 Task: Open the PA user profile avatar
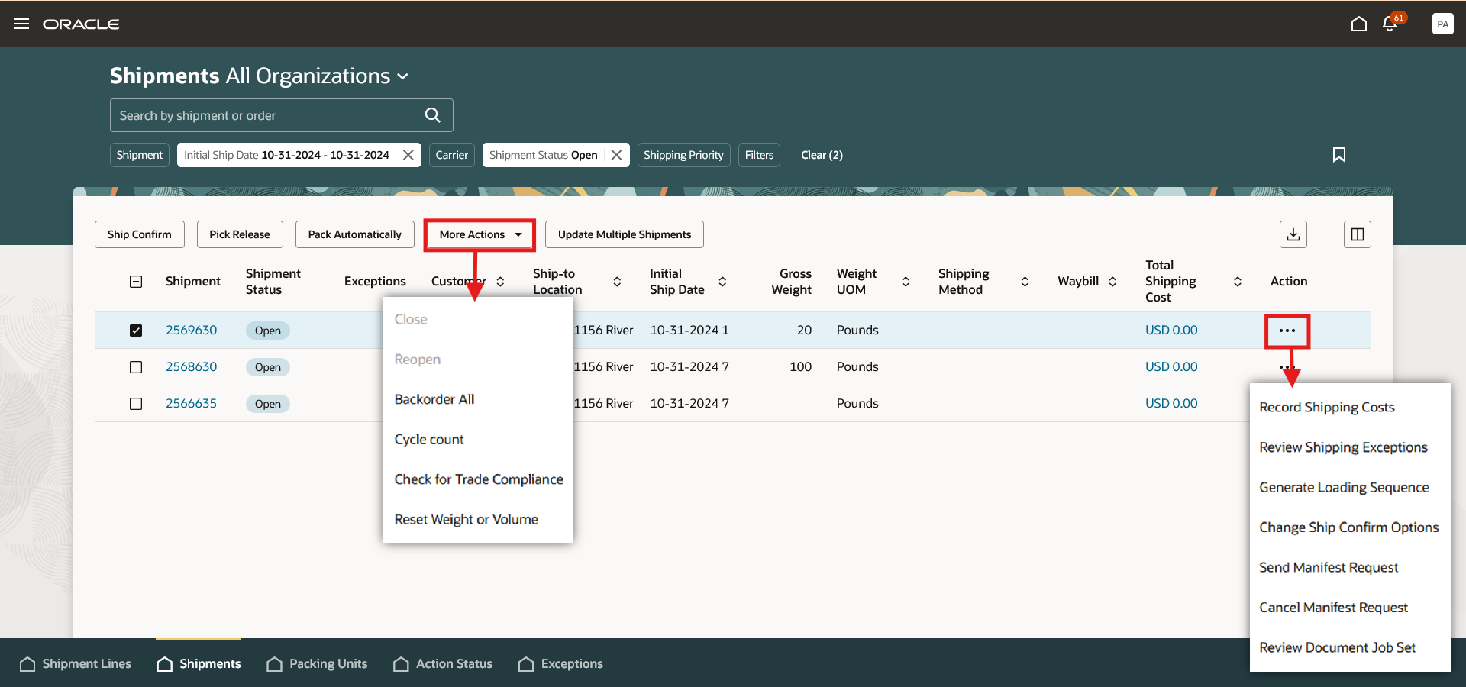click(1442, 24)
